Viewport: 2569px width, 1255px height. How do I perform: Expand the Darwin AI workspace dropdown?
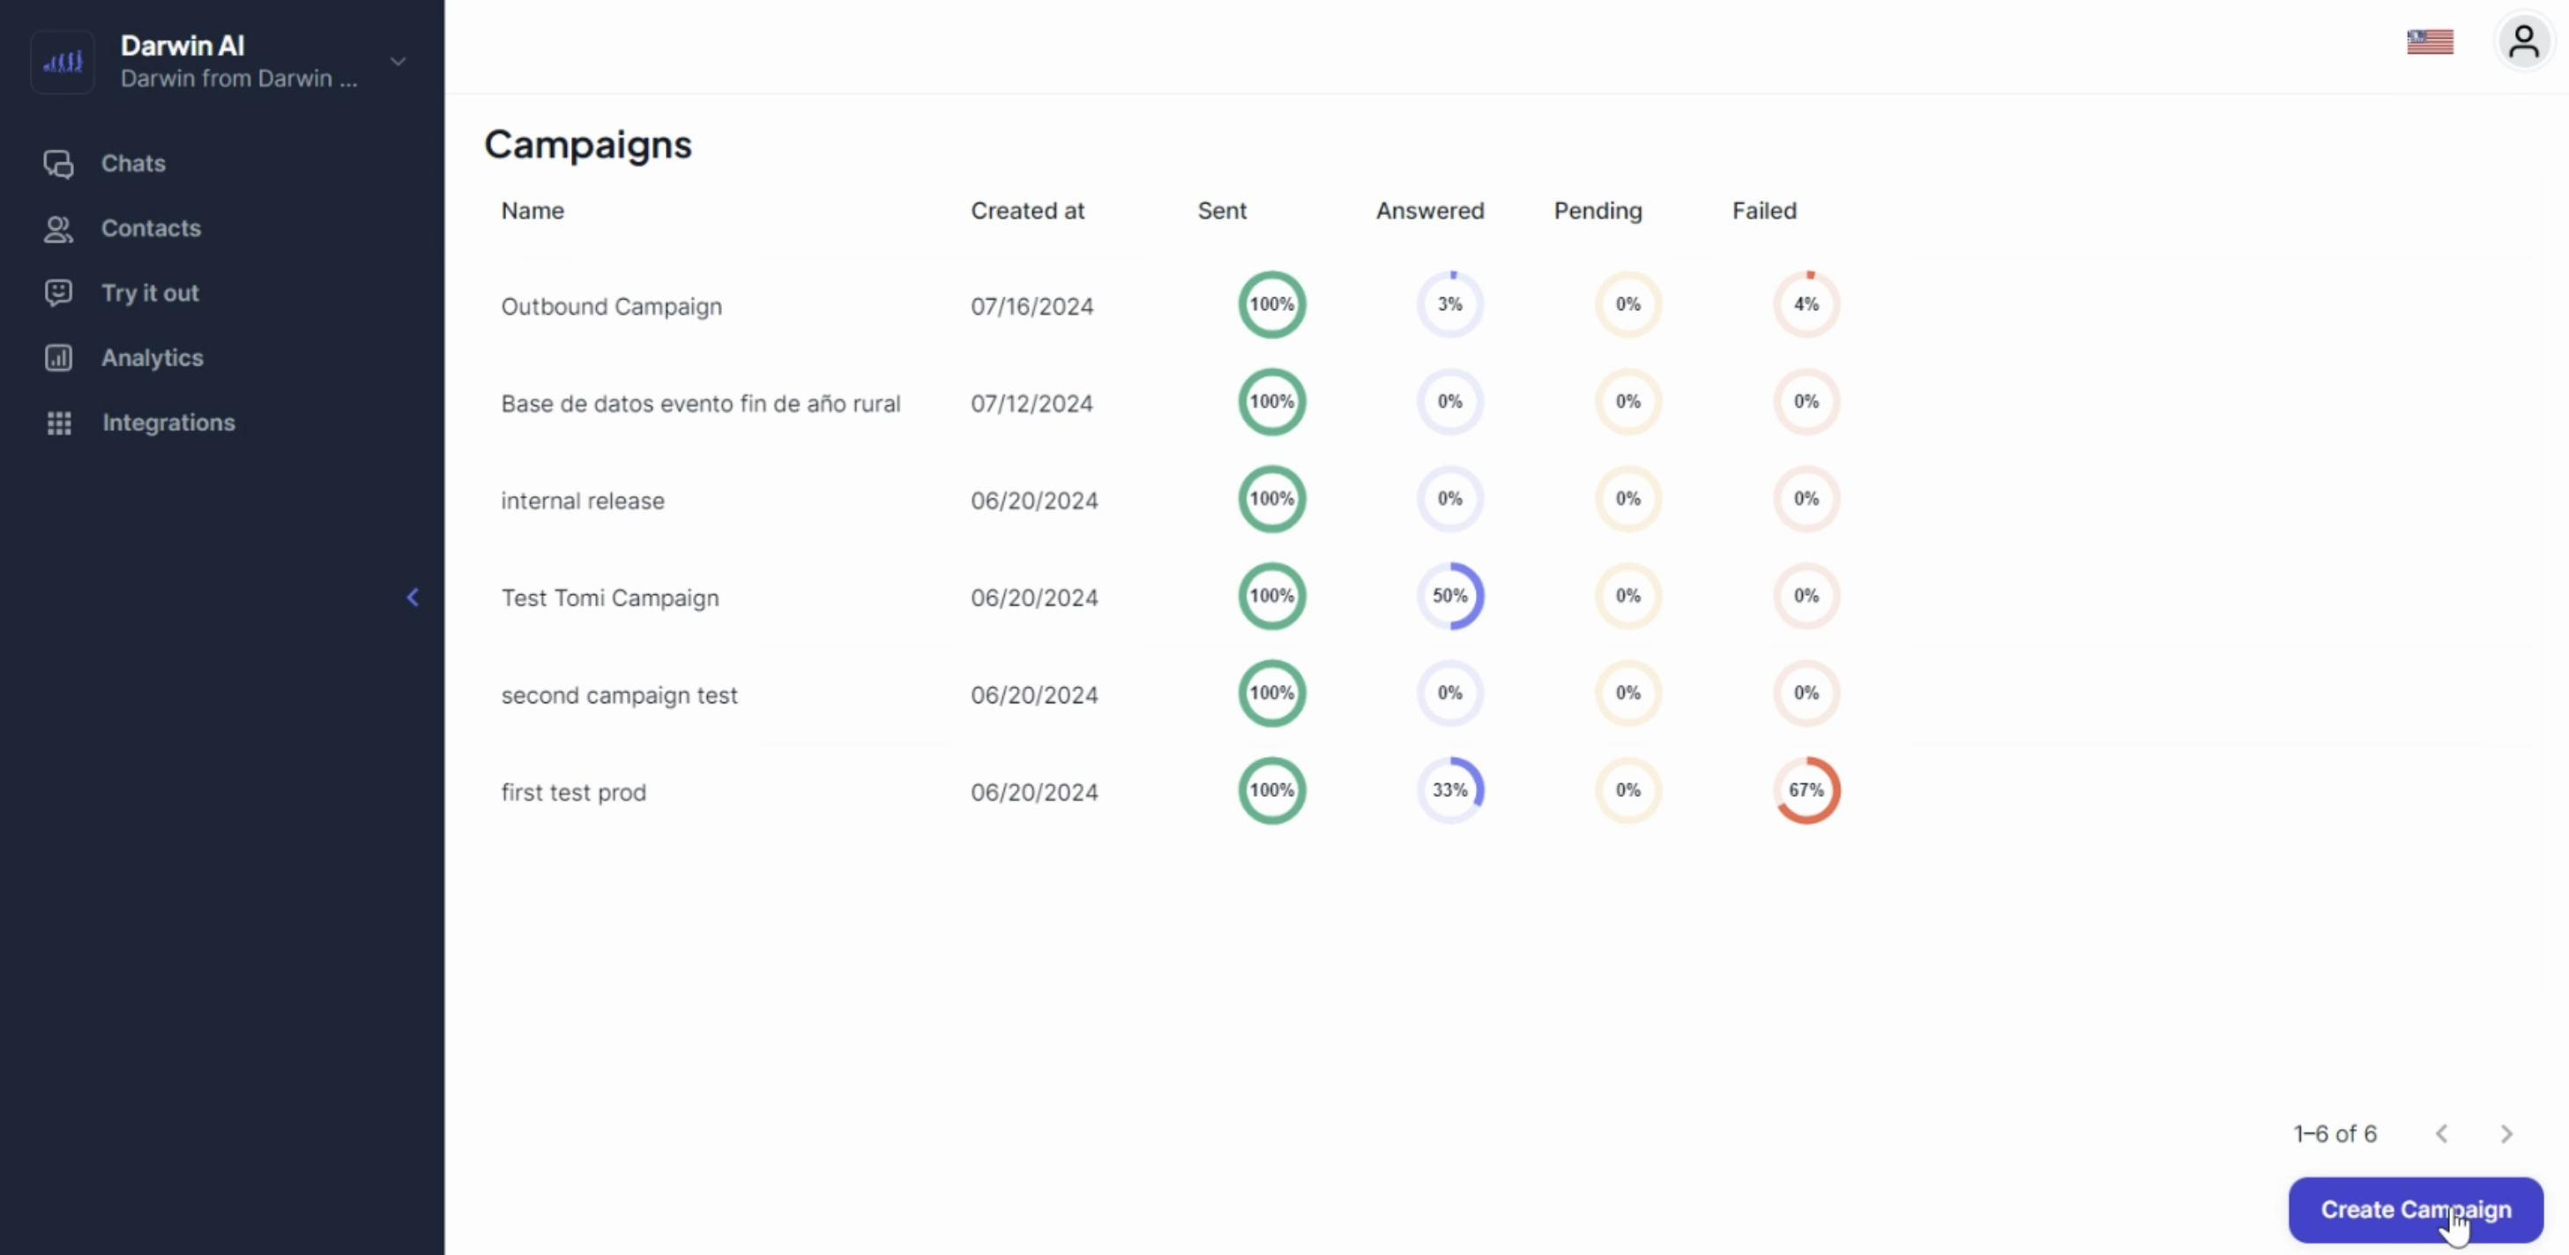398,61
